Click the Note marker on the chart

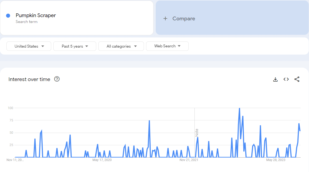click(196, 132)
